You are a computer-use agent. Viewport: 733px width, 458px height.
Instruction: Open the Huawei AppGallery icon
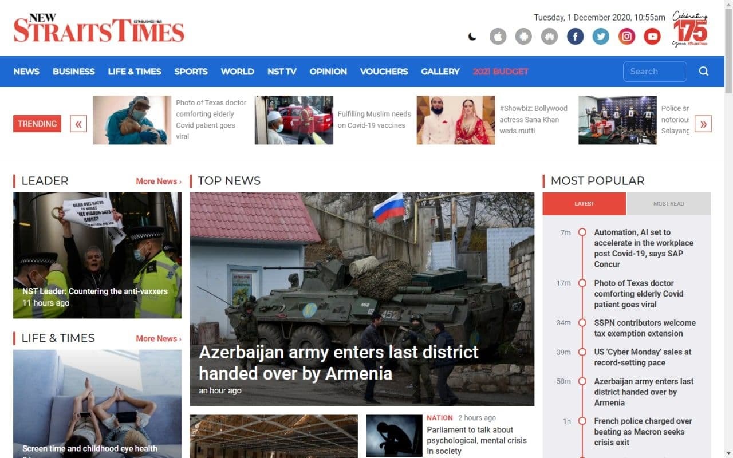tap(549, 37)
